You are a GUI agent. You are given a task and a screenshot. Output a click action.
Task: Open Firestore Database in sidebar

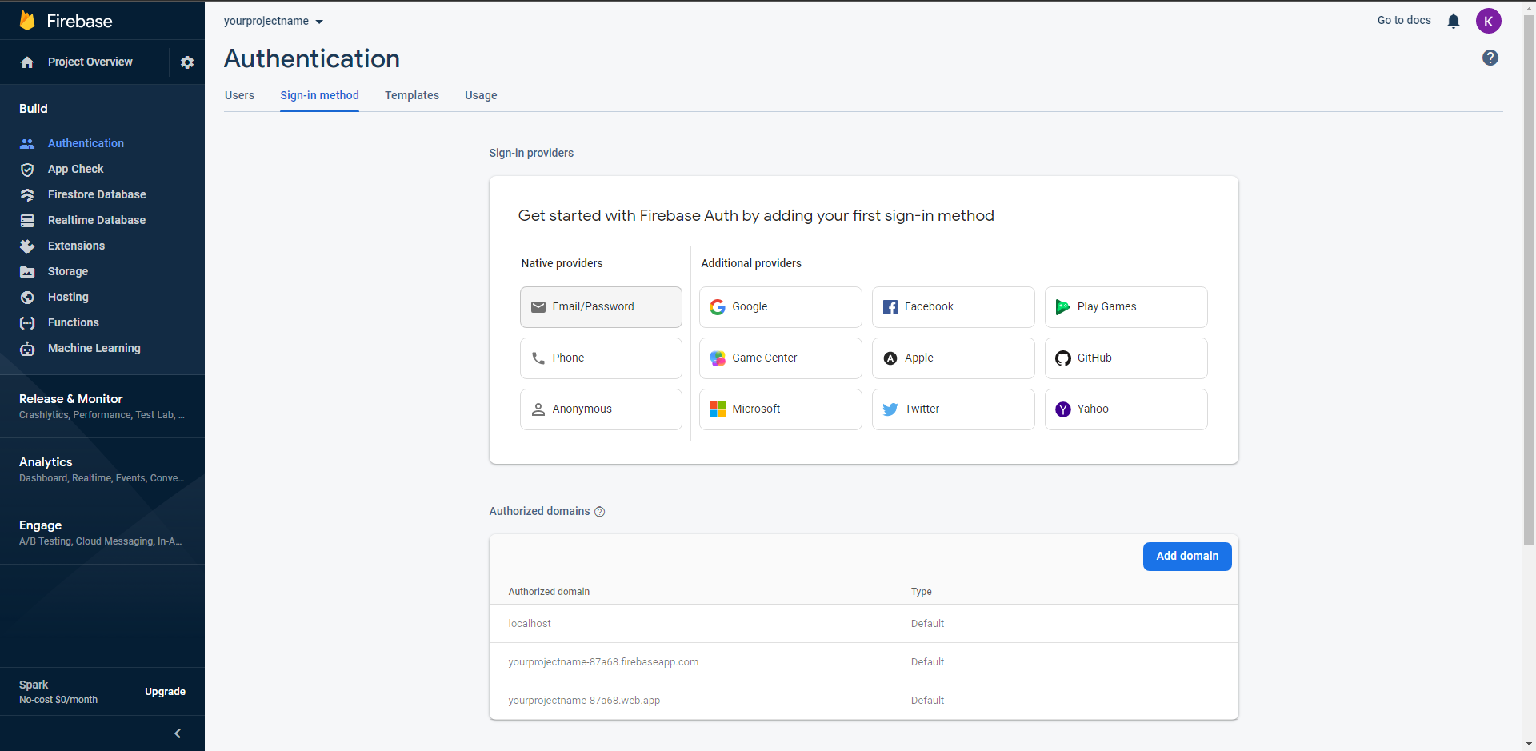[x=97, y=194]
